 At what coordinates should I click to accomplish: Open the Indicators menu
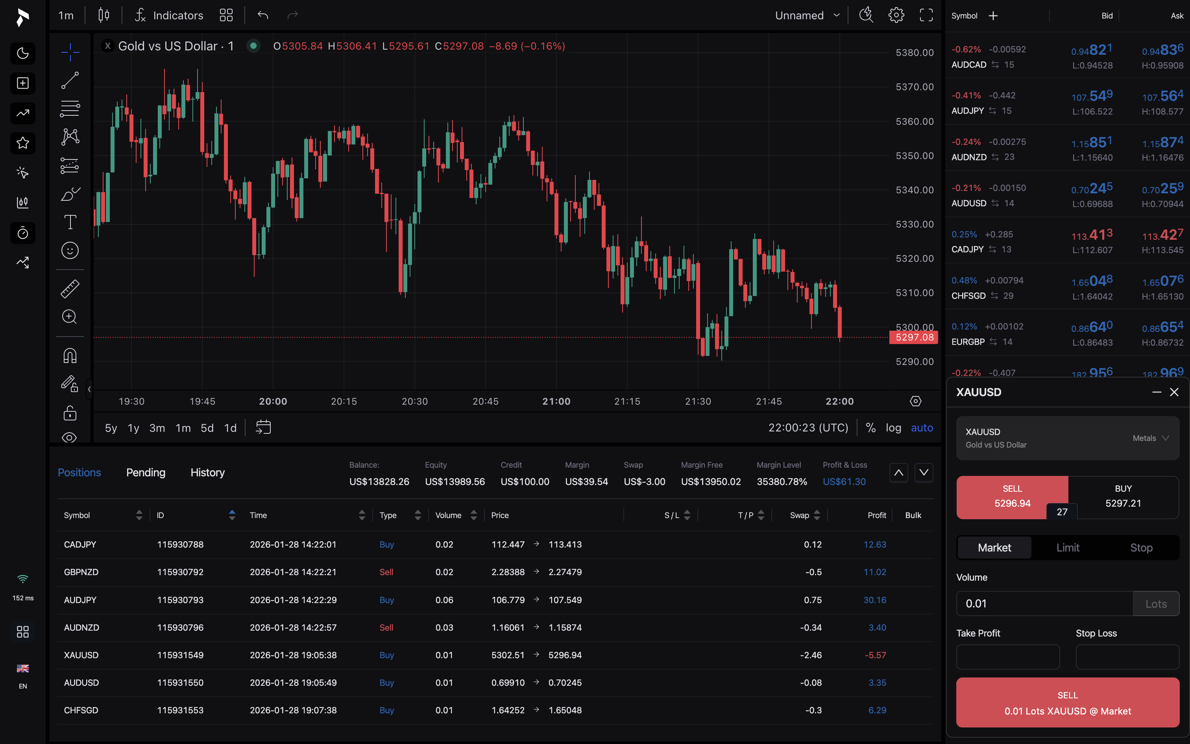click(x=169, y=15)
